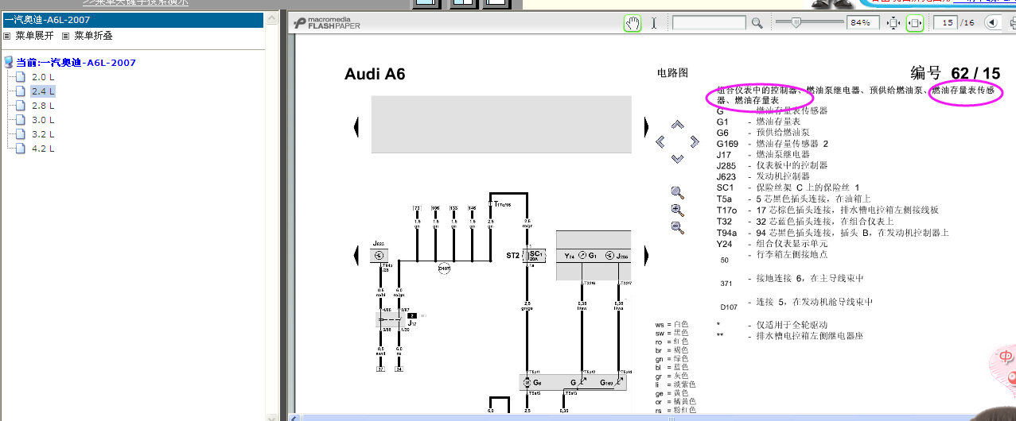Collapse all menus via 菜单折叠
This screenshot has width=1016, height=421.
click(x=93, y=36)
